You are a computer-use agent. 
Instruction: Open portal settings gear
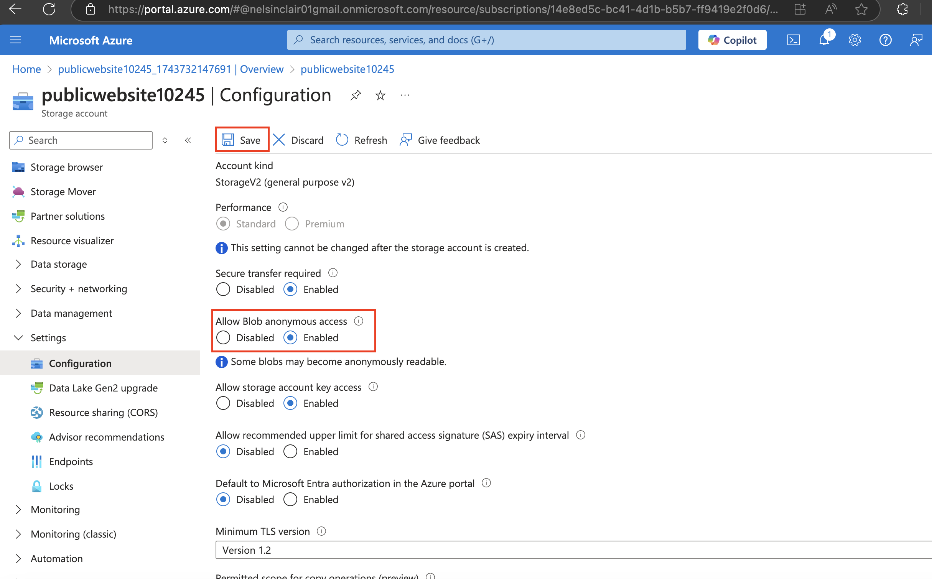pyautogui.click(x=855, y=40)
